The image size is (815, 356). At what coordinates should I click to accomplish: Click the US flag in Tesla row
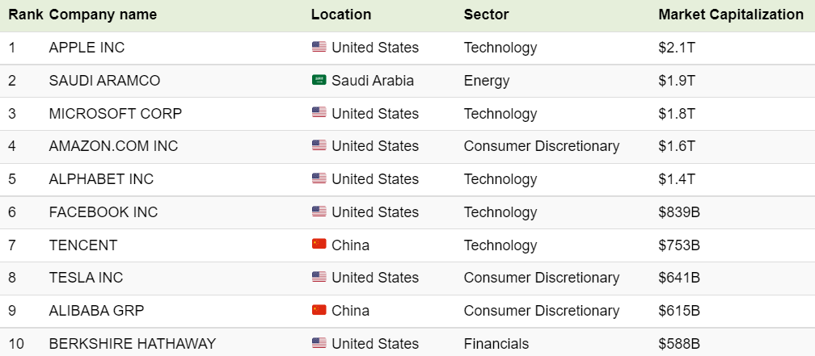pyautogui.click(x=319, y=277)
